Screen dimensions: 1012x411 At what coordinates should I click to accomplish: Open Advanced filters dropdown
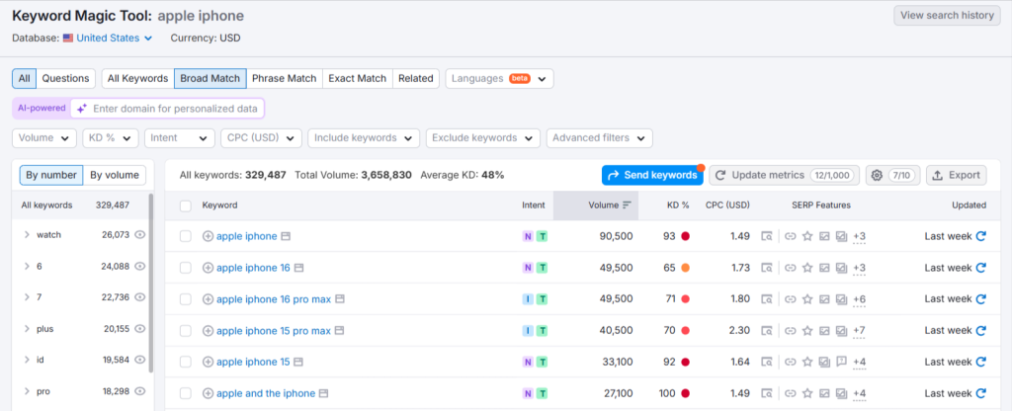pyautogui.click(x=600, y=138)
